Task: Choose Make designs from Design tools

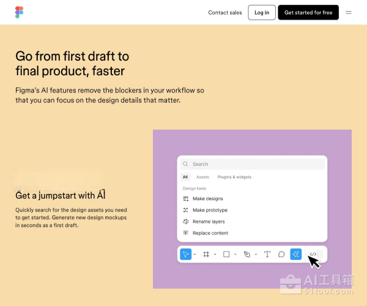Action: (207, 199)
